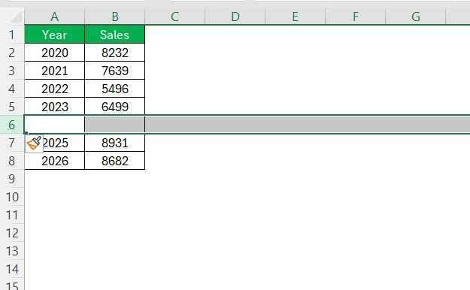Select highlighted row 6 header

pos(12,125)
